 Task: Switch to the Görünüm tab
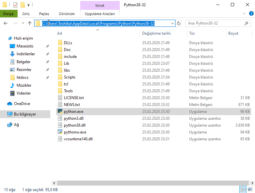pyautogui.click(x=67, y=14)
